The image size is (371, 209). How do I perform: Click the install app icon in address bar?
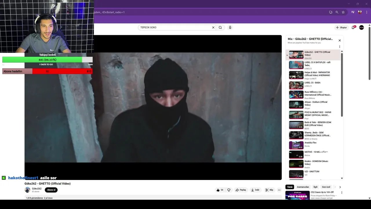331,12
